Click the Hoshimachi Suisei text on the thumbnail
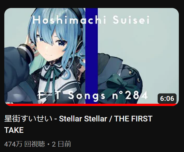This screenshot has width=184, height=152. click(91, 20)
